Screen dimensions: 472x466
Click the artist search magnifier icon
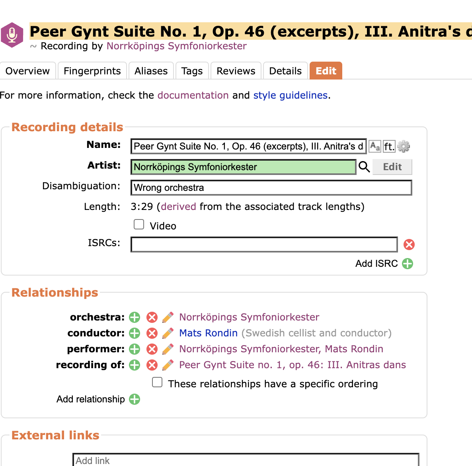click(x=364, y=167)
